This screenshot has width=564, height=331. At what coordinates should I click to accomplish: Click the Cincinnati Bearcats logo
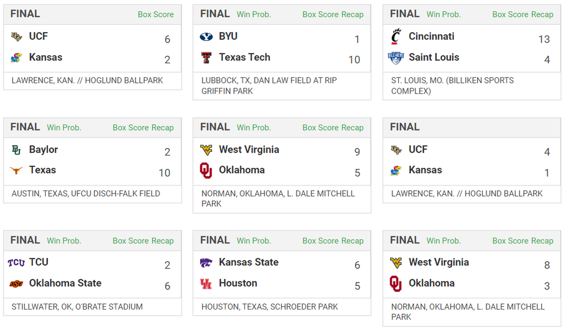[396, 37]
